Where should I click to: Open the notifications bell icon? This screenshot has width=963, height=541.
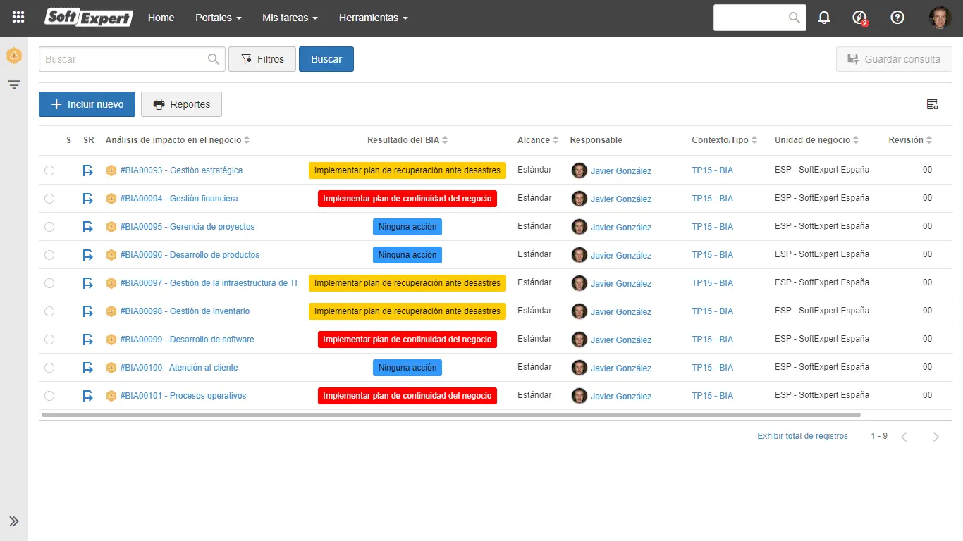click(824, 18)
